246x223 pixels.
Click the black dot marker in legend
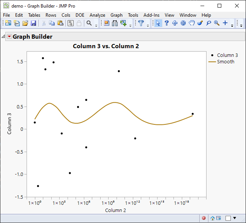pos(212,55)
